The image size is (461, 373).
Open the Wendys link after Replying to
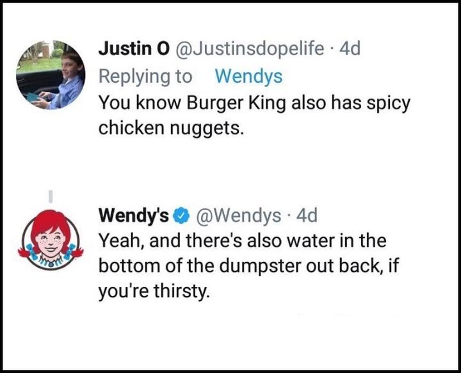[x=248, y=76]
